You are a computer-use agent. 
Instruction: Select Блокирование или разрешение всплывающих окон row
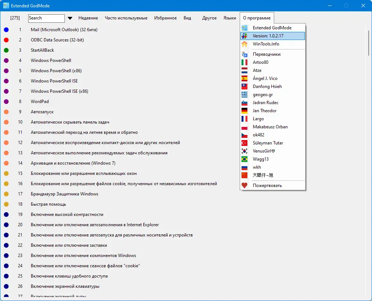click(84, 173)
